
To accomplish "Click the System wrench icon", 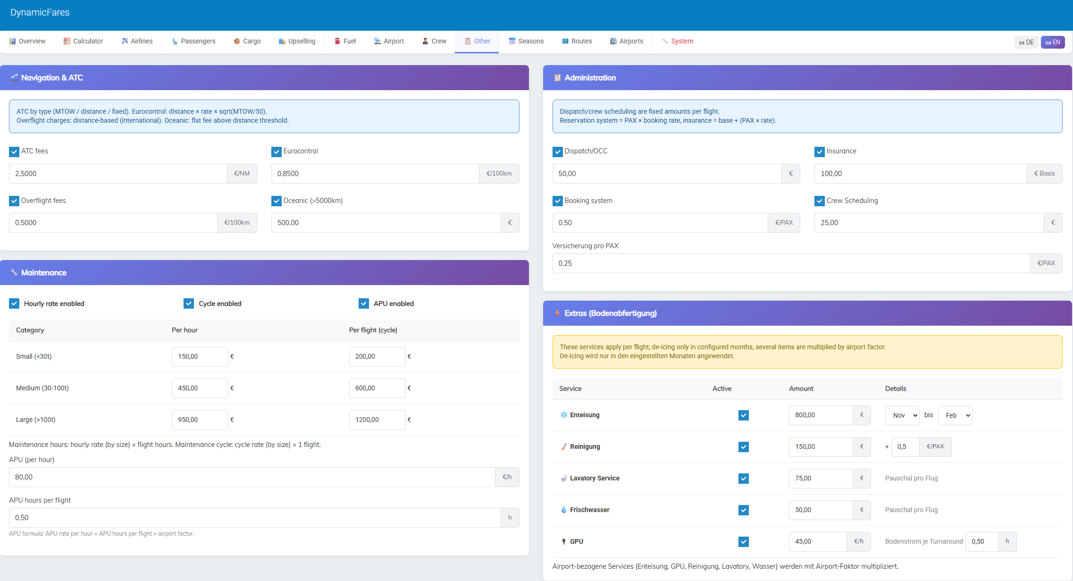I will pyautogui.click(x=665, y=41).
